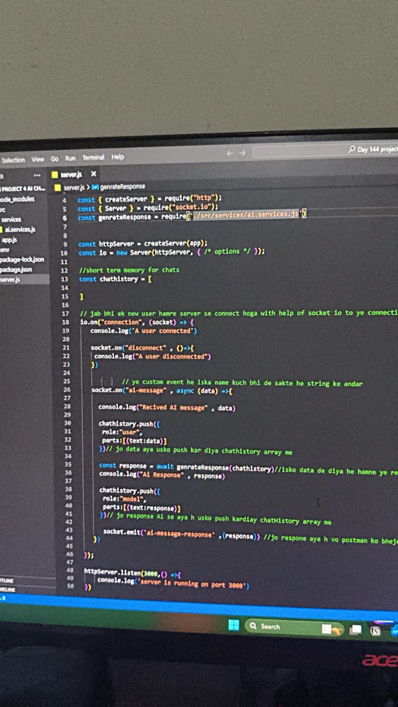Select server.js in the Explorer tree
The image size is (398, 707).
pyautogui.click(x=25, y=279)
